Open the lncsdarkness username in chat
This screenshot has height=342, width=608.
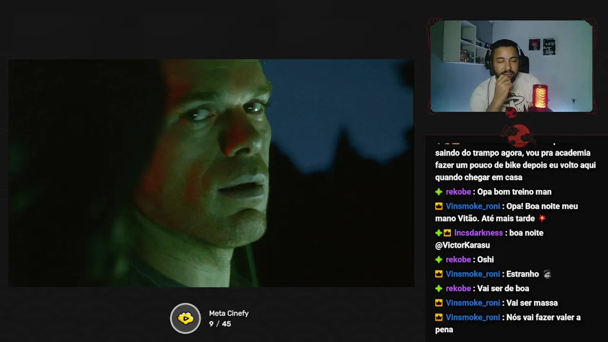coord(478,233)
